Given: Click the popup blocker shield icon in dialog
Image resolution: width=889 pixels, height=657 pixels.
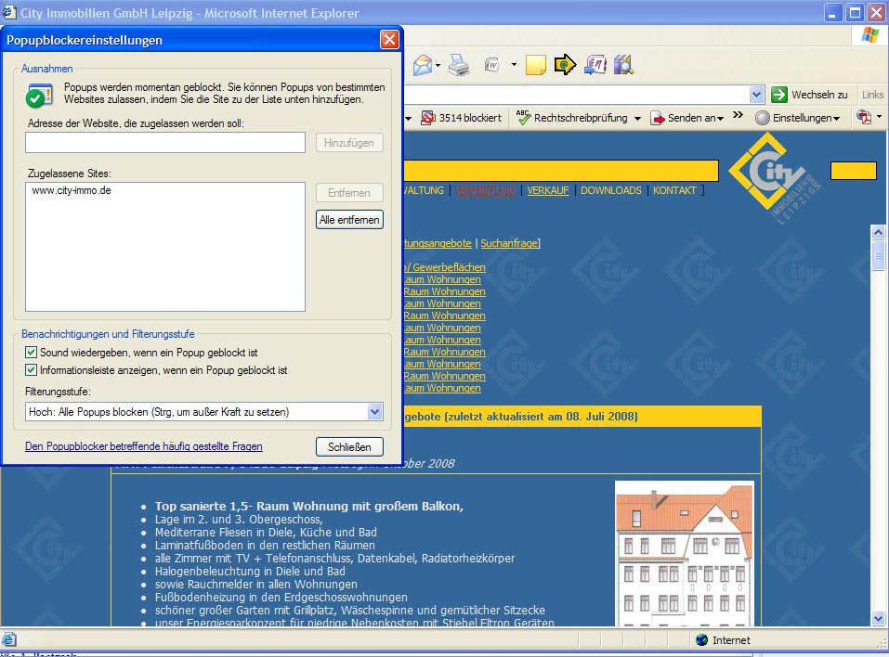Looking at the screenshot, I should pos(39,96).
